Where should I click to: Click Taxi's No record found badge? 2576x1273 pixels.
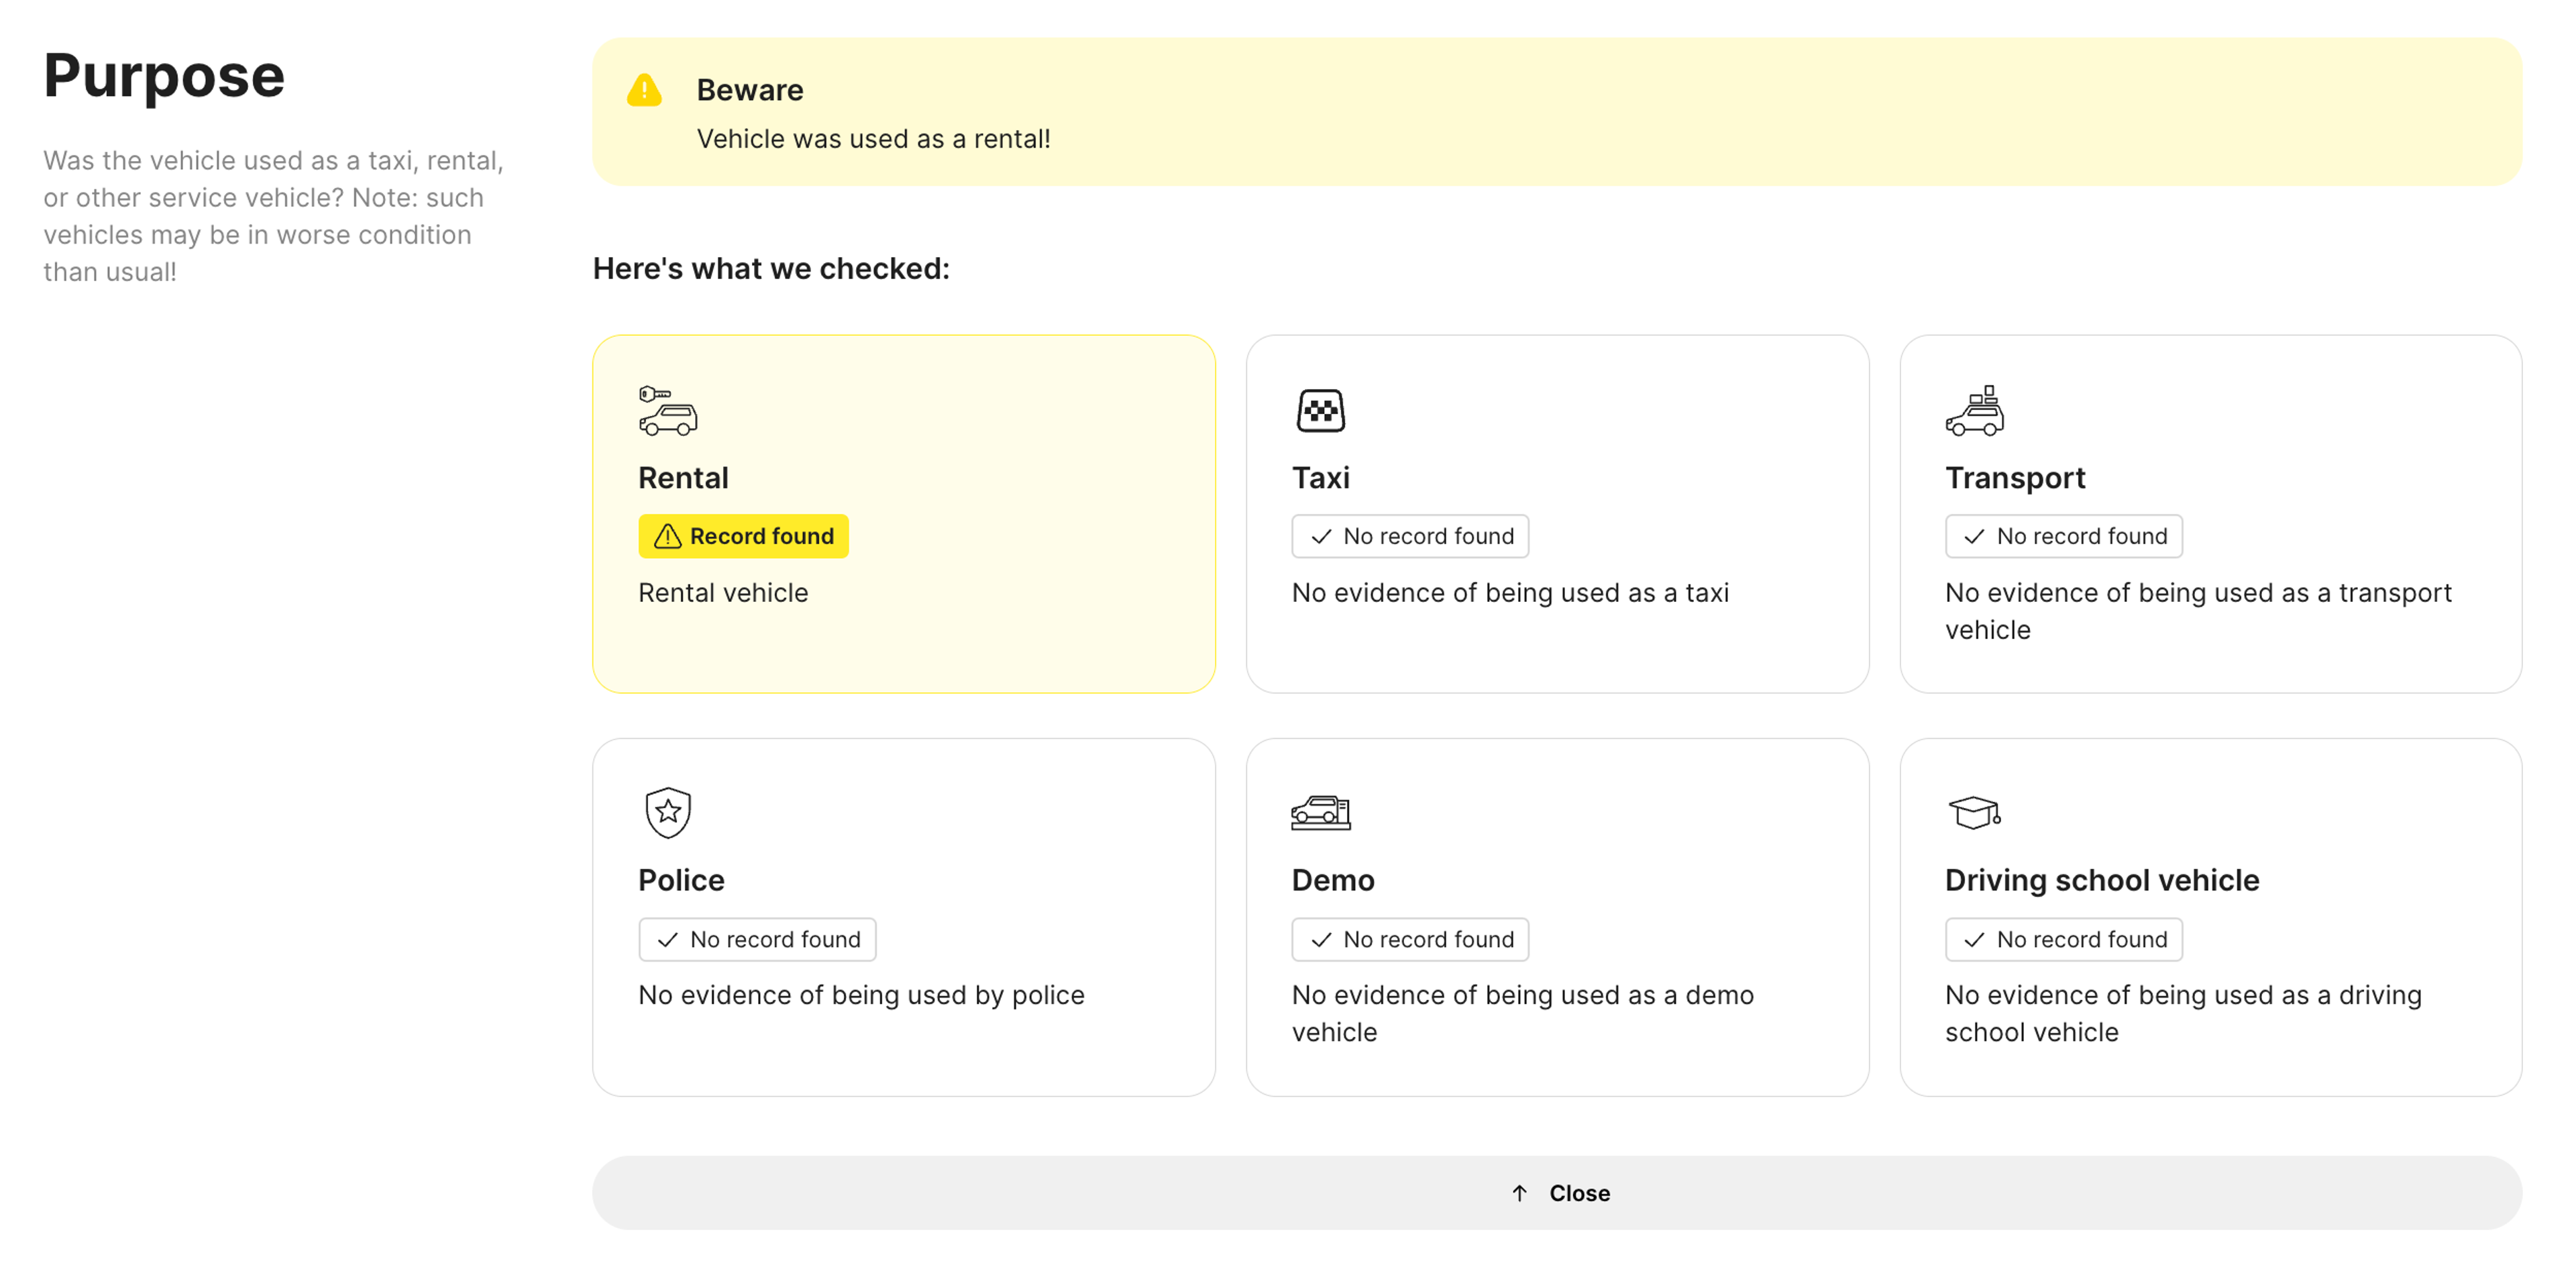[x=1409, y=536]
